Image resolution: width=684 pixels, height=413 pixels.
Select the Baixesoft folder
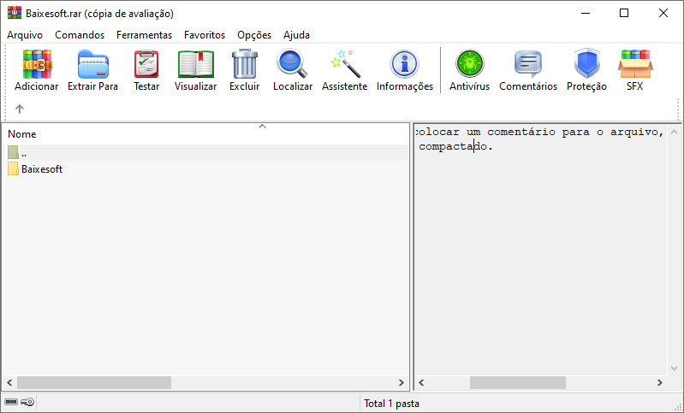point(41,169)
